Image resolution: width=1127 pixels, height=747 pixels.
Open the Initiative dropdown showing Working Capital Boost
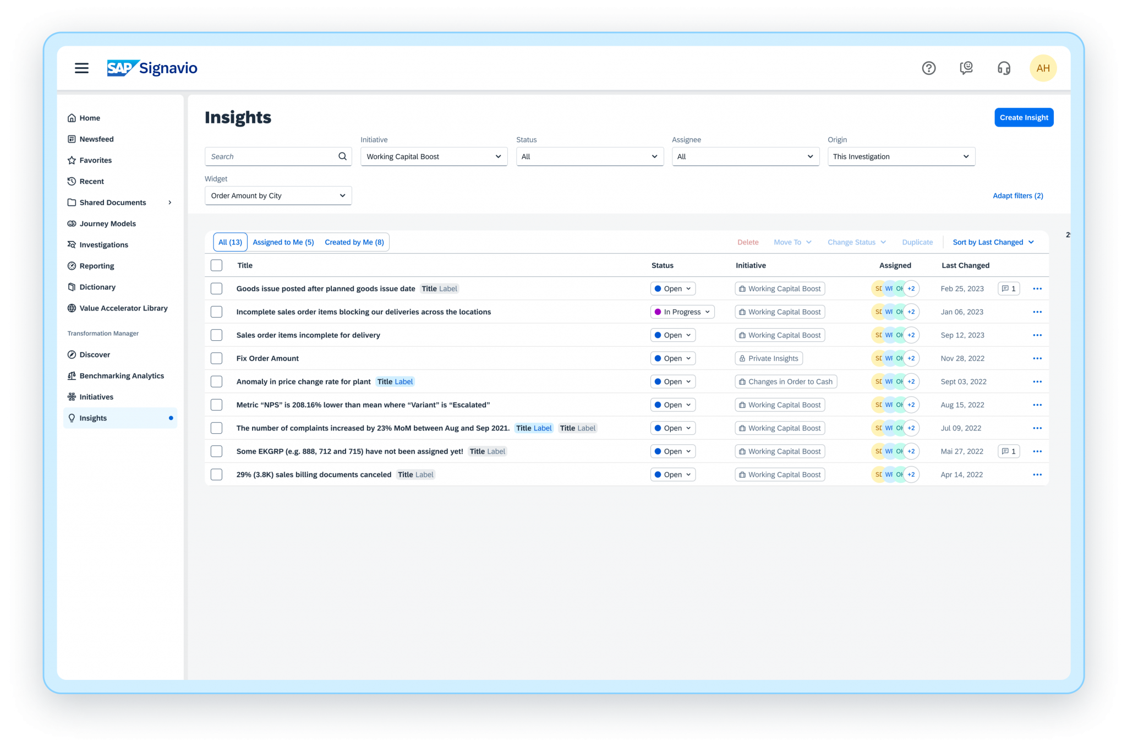(434, 156)
